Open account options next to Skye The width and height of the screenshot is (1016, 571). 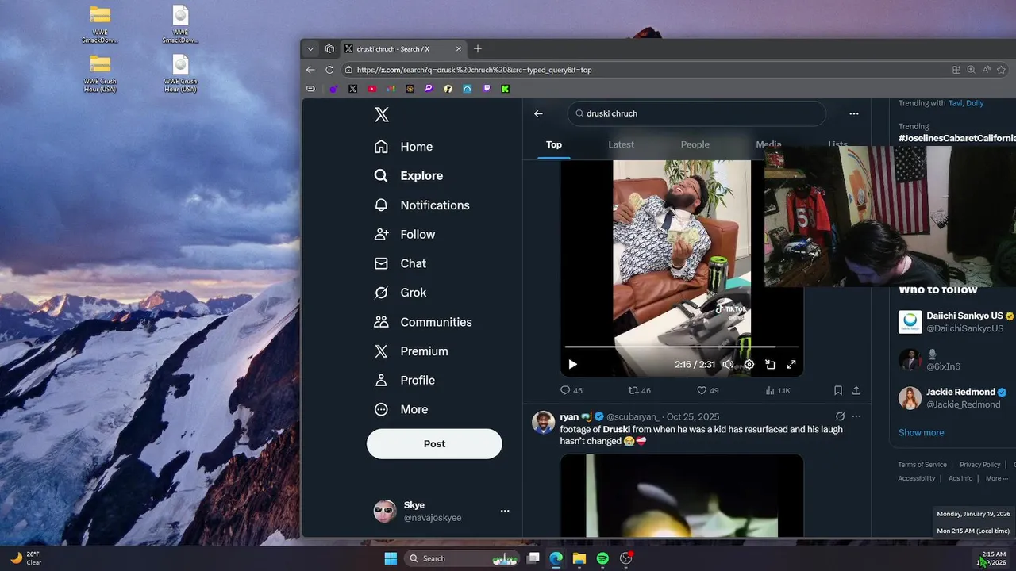(x=505, y=511)
